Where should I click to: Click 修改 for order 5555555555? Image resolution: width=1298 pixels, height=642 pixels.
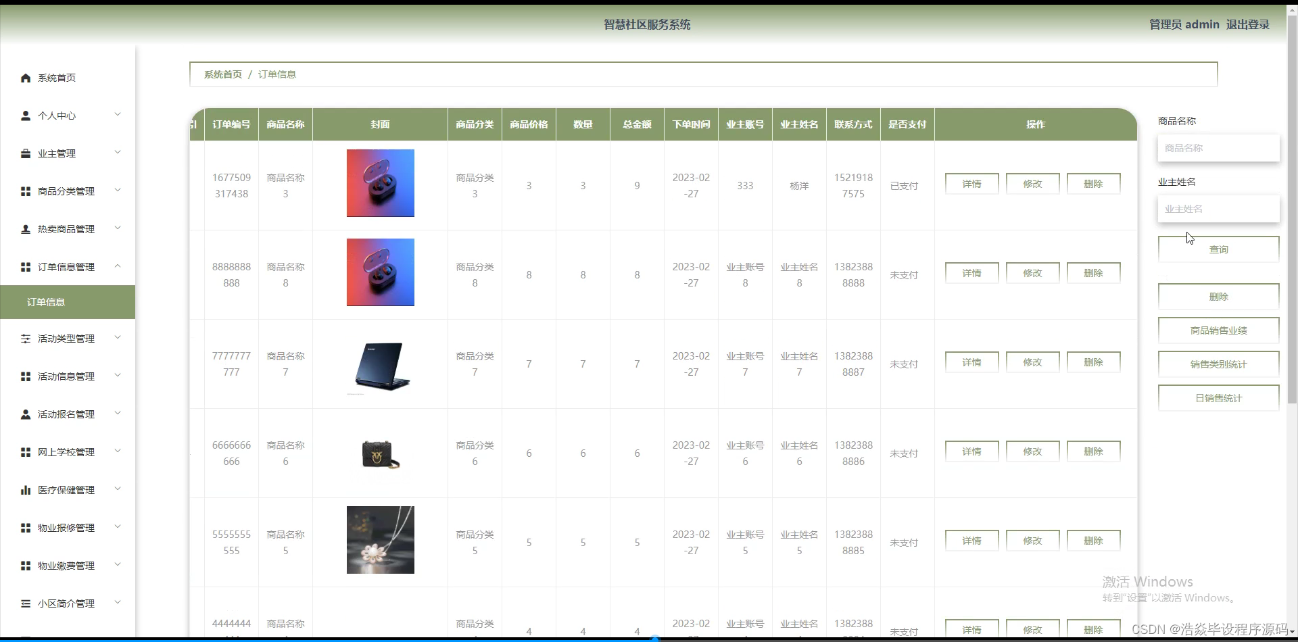pyautogui.click(x=1032, y=541)
